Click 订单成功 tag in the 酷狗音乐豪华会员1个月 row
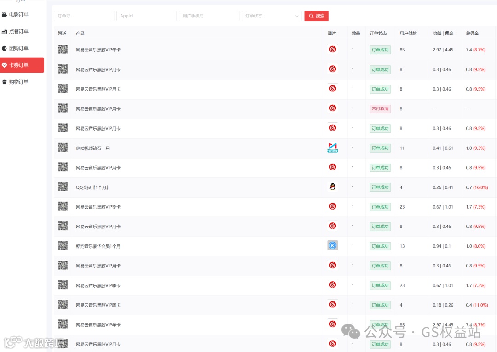 pos(380,246)
